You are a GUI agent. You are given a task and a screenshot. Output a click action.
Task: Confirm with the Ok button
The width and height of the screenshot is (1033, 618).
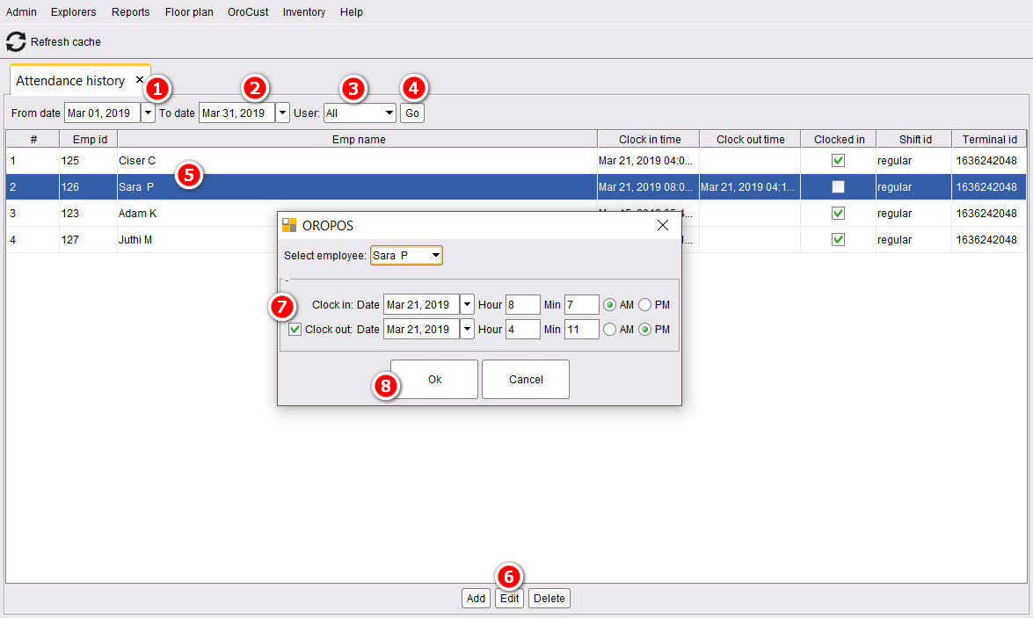[434, 380]
